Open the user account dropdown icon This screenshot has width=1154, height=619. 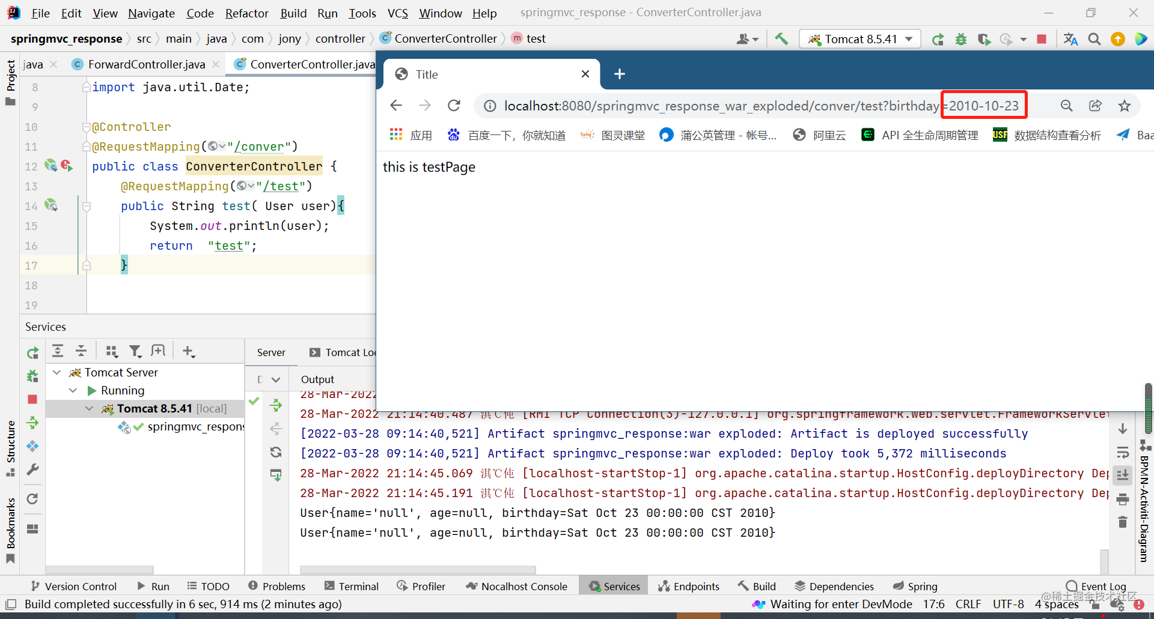[747, 39]
